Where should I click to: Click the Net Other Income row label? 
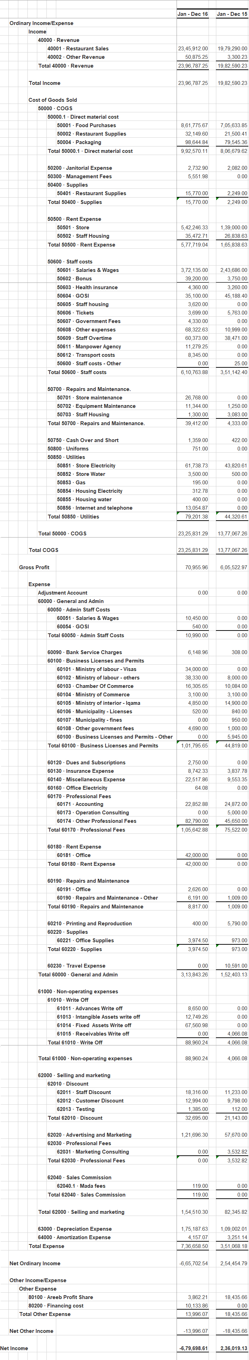(31, 1331)
